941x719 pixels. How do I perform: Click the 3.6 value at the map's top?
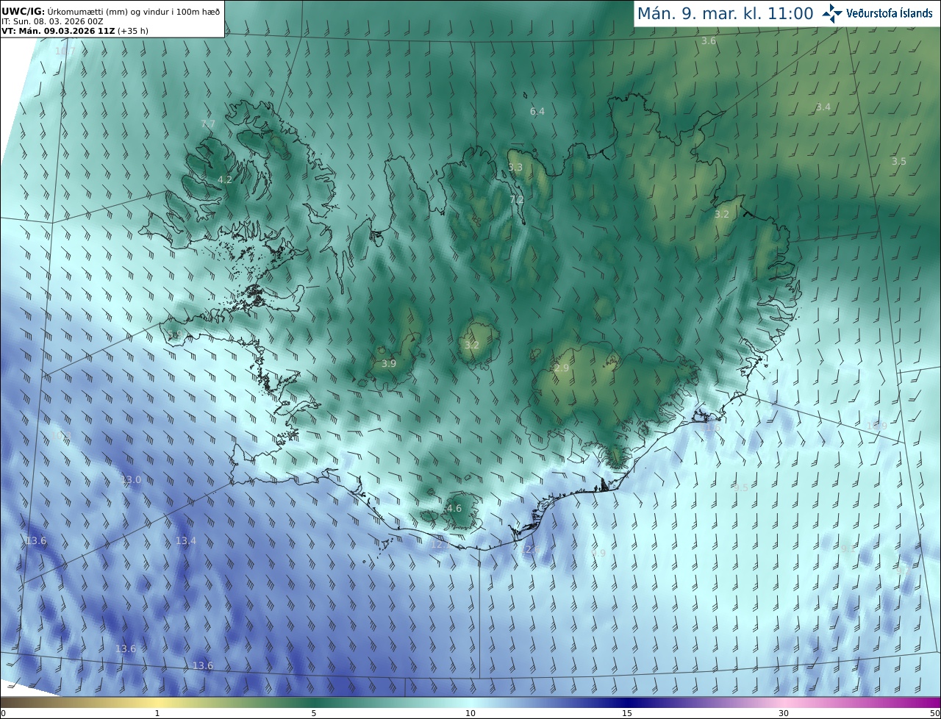[709, 41]
